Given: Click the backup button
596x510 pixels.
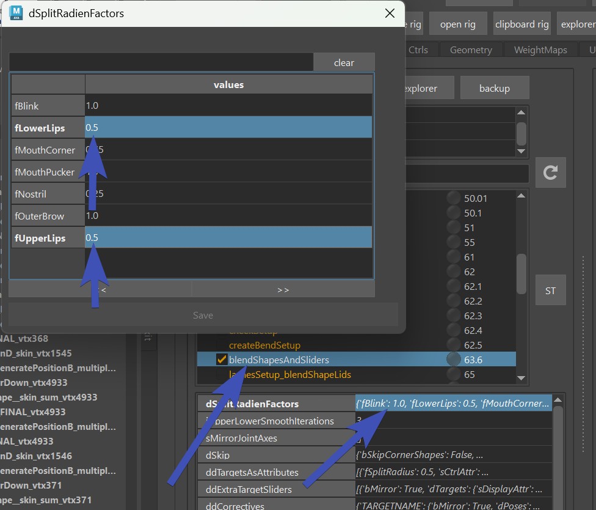Looking at the screenshot, I should 494,88.
